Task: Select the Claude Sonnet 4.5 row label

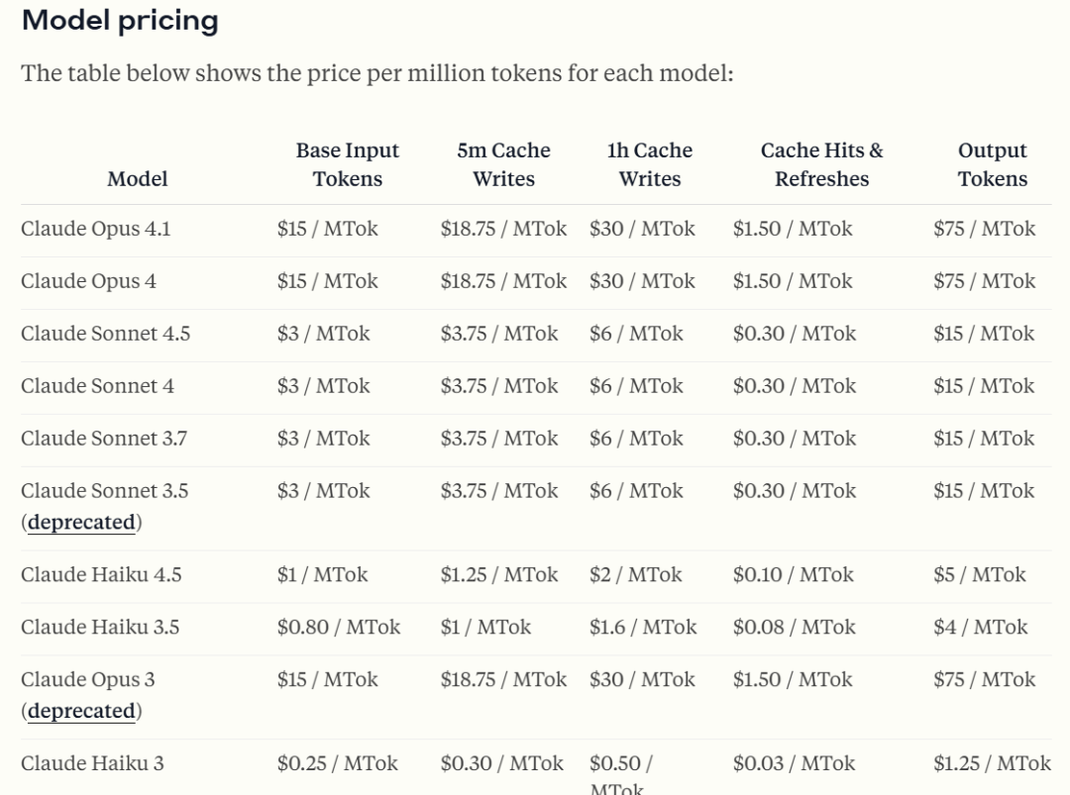Action: click(x=105, y=334)
